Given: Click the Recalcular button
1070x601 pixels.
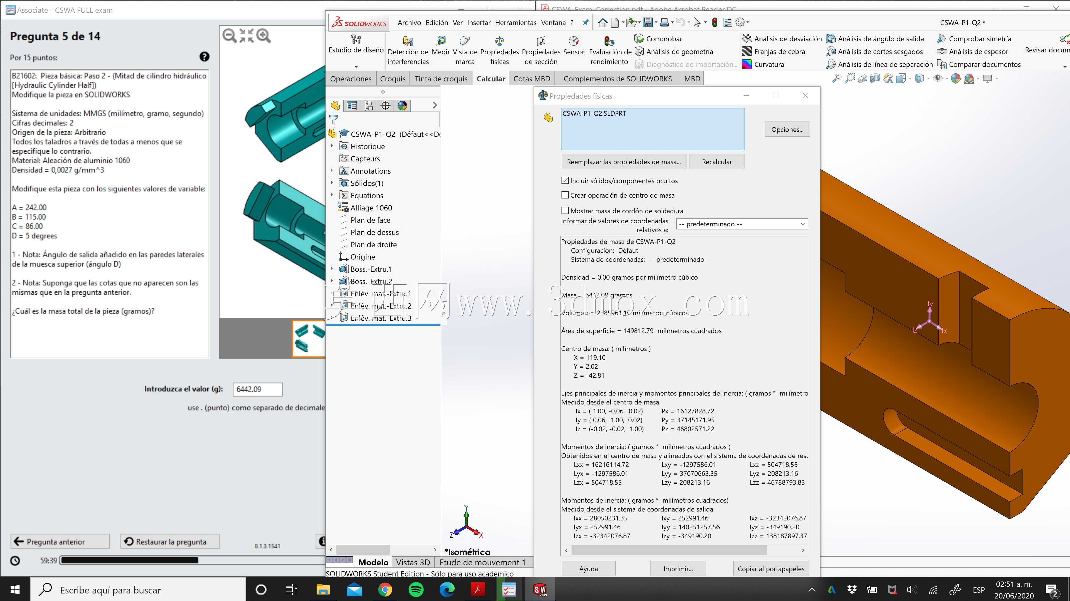Looking at the screenshot, I should (x=717, y=162).
